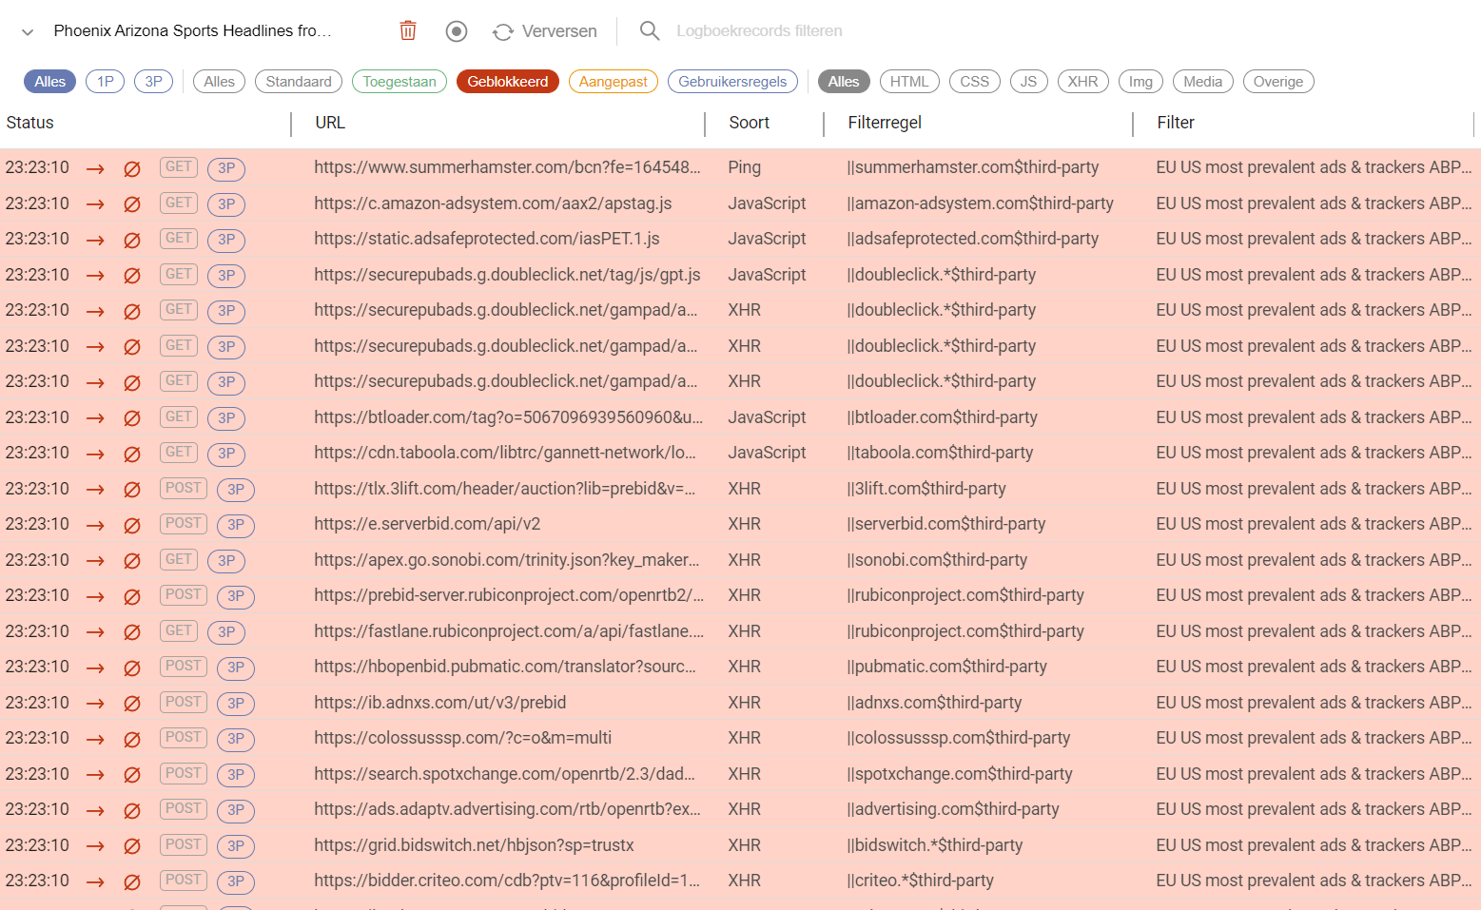
Task: Click the refresh arrows icon beside Verversen
Action: coord(503,32)
